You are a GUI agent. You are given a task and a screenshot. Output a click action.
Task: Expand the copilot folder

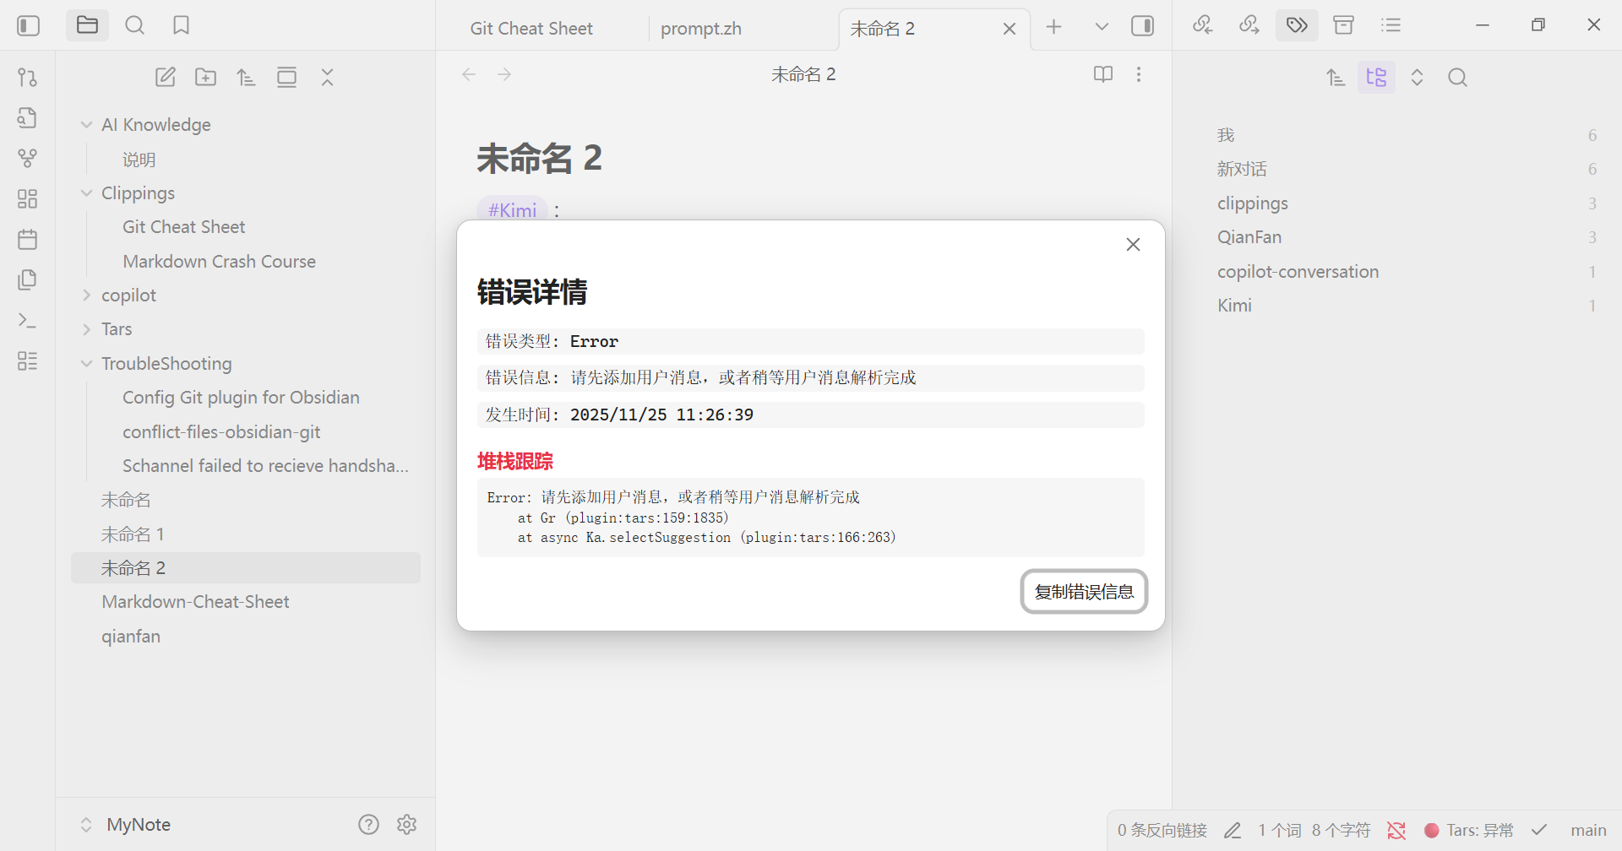tap(86, 295)
